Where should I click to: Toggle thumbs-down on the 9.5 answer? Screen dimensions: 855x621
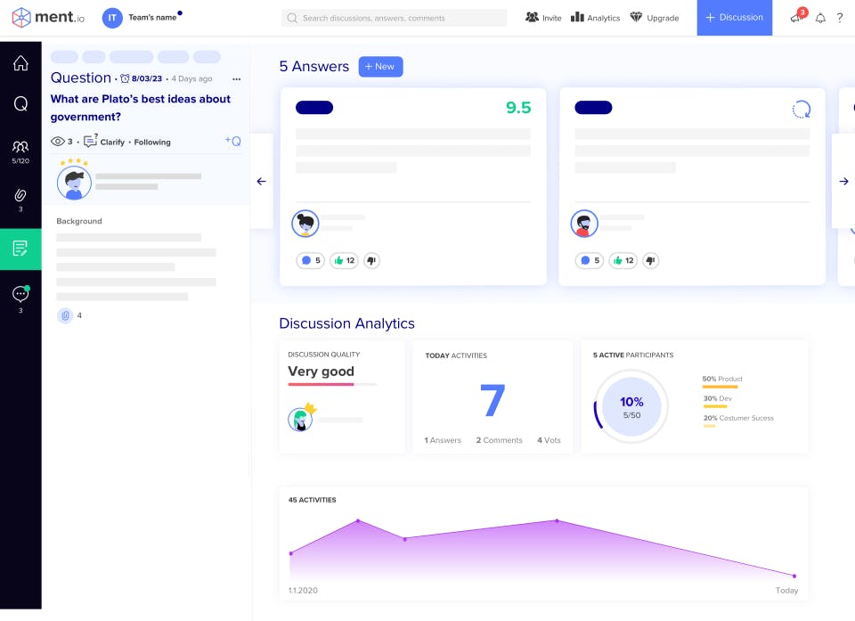click(372, 260)
